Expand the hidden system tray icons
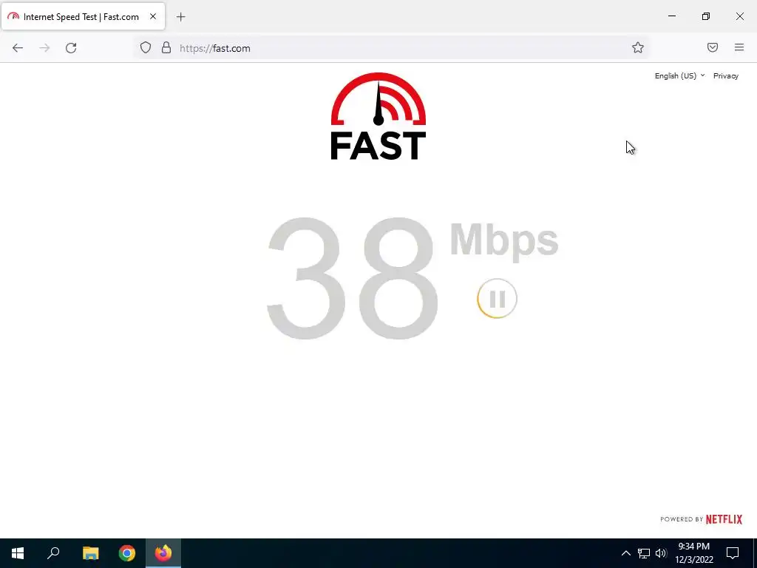This screenshot has width=757, height=568. [625, 553]
